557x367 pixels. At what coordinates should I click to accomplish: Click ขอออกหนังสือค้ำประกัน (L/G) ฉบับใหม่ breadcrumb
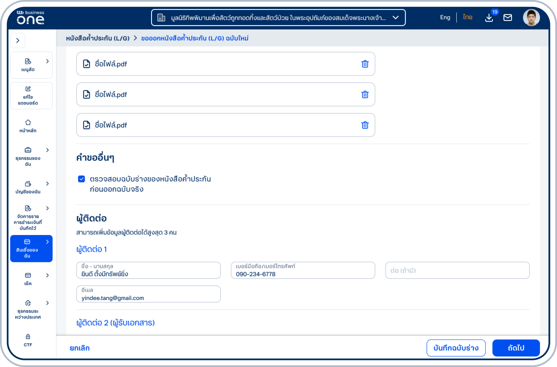pos(195,38)
